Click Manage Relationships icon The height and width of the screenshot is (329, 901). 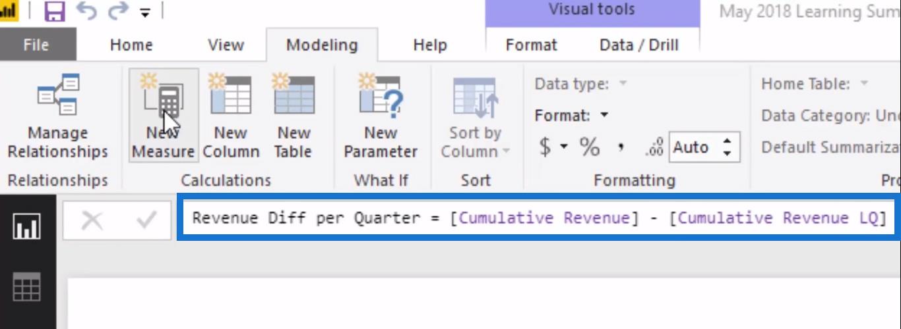[x=57, y=116]
